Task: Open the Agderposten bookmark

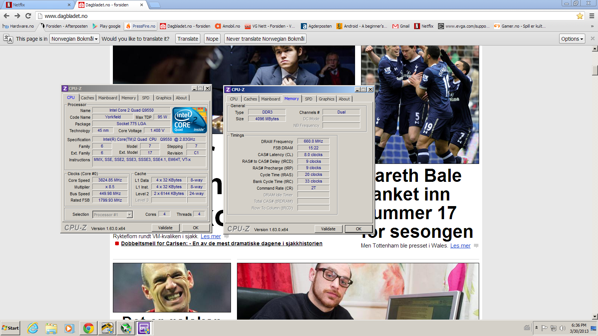Action: pyautogui.click(x=317, y=26)
